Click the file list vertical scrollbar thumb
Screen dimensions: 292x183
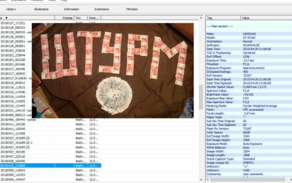(x=201, y=97)
